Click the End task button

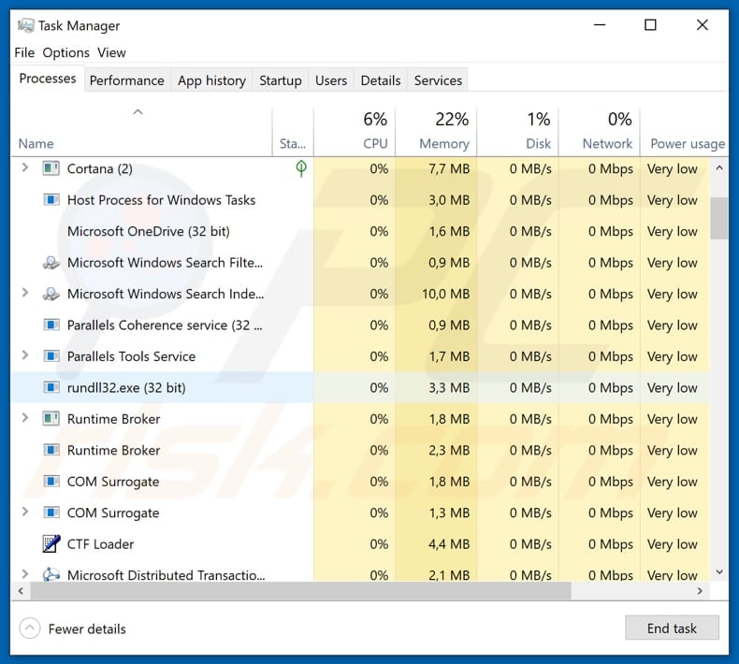(x=672, y=628)
